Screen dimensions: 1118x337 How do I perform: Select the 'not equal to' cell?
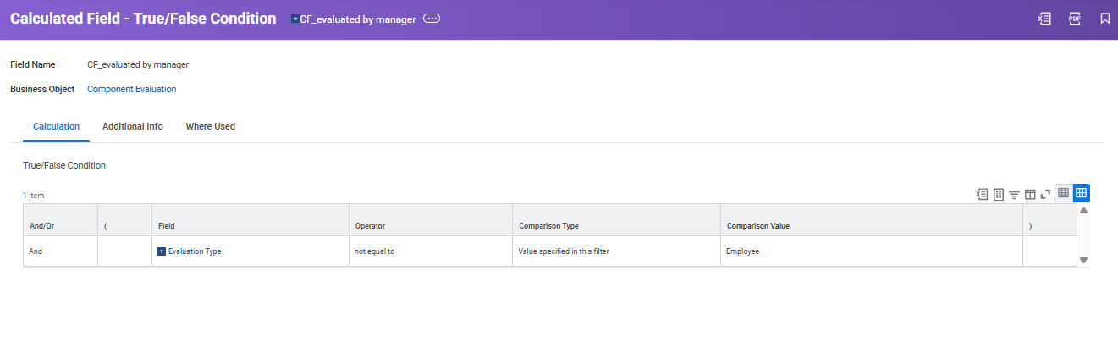point(430,251)
